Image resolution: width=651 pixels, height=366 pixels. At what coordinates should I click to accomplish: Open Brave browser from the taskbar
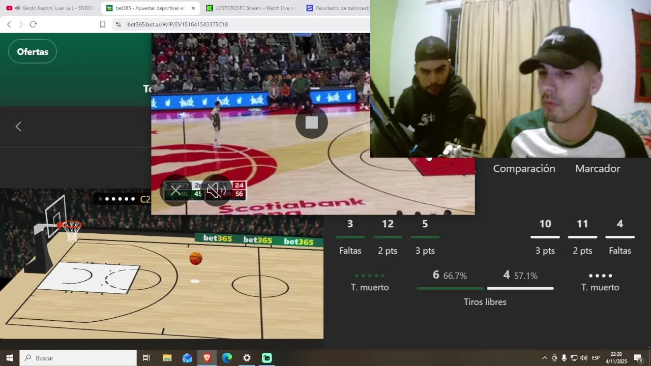click(x=207, y=358)
